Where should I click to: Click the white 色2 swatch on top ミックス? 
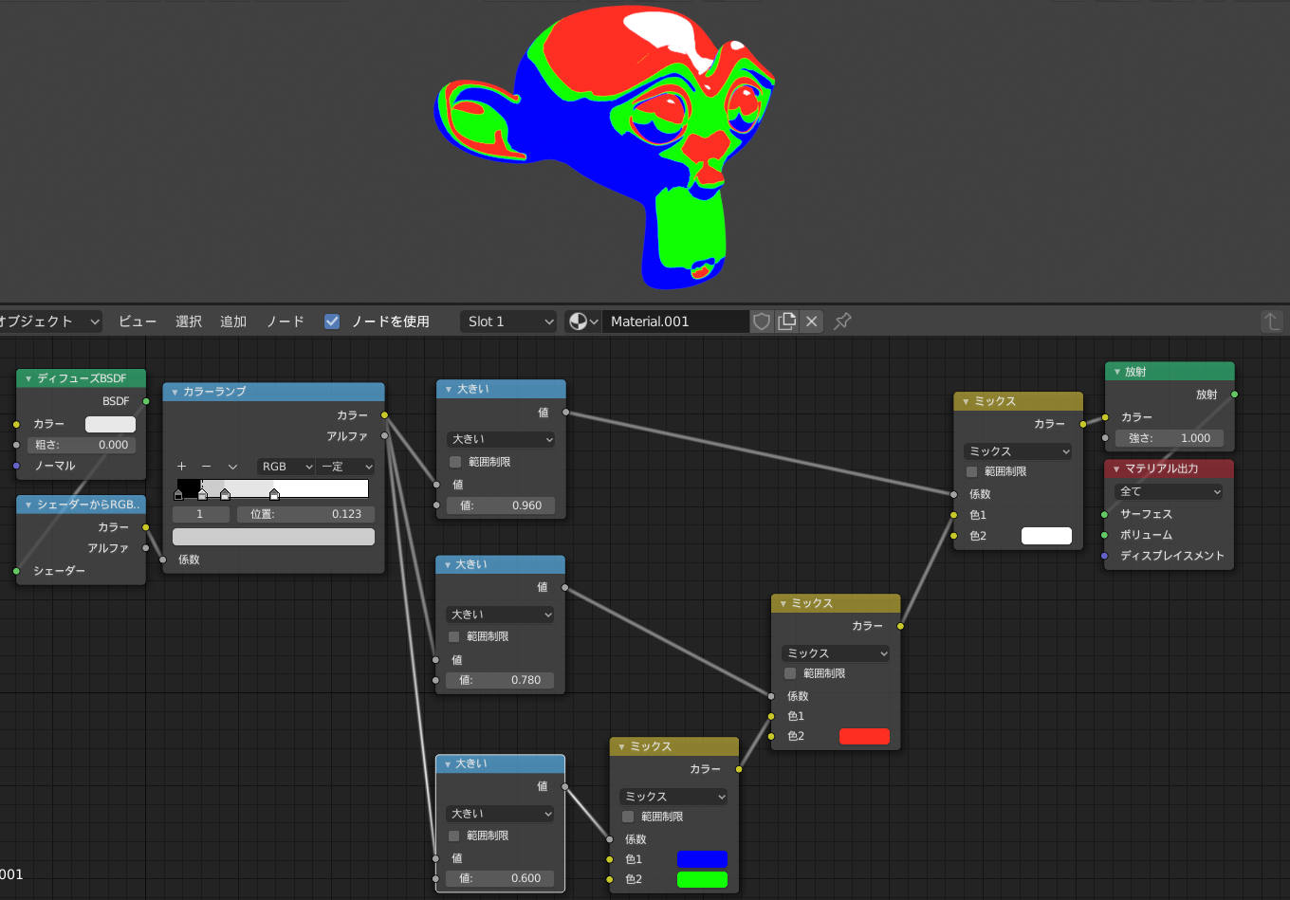[1046, 536]
